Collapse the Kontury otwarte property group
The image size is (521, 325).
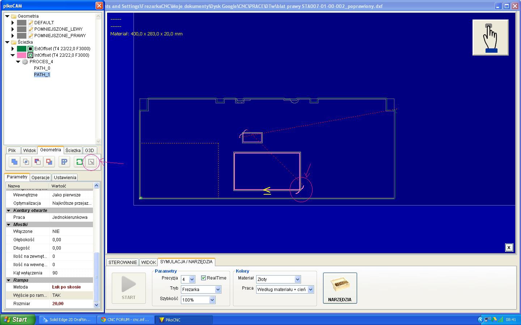click(9, 211)
